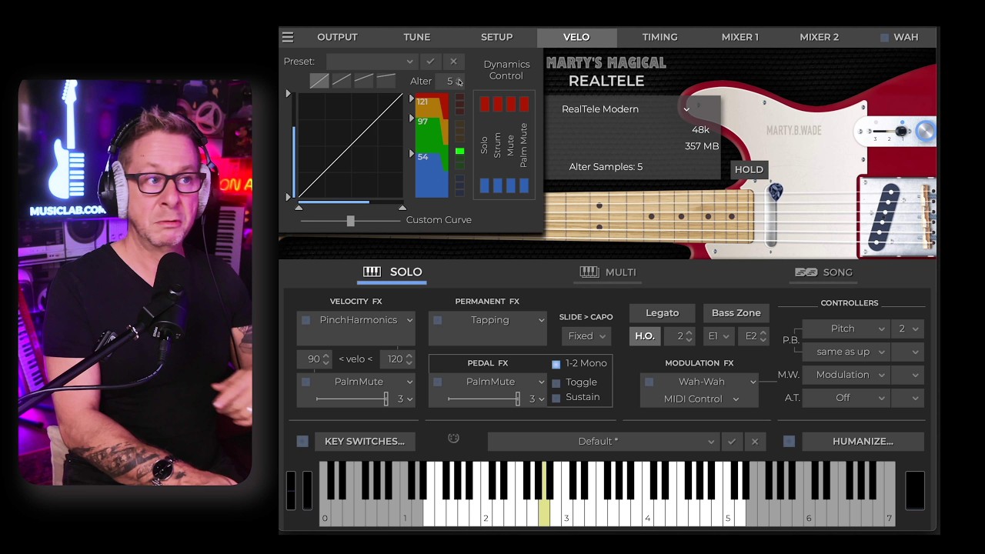
Task: Open the PinchHarmonics effect dropdown
Action: click(x=365, y=320)
